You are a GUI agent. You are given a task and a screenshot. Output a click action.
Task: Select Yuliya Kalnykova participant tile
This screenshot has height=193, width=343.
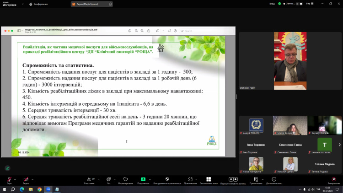point(256,164)
